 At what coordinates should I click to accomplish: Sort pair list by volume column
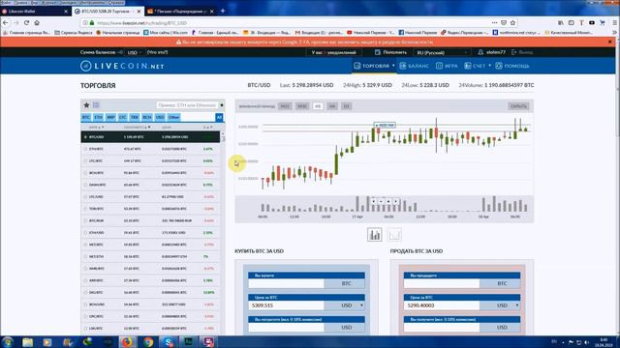click(x=138, y=128)
